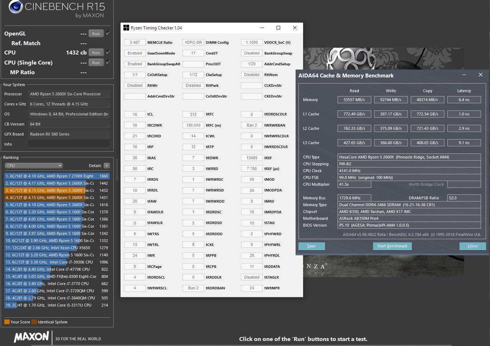Image resolution: width=490 pixels, height=346 pixels.
Task: Select the Intel Core i7-3840QM ranking entry
Action: pyautogui.click(x=57, y=298)
